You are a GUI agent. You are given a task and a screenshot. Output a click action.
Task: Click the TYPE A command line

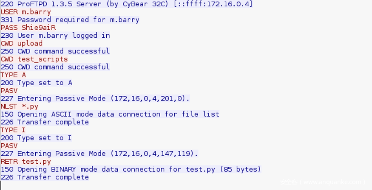(13, 75)
